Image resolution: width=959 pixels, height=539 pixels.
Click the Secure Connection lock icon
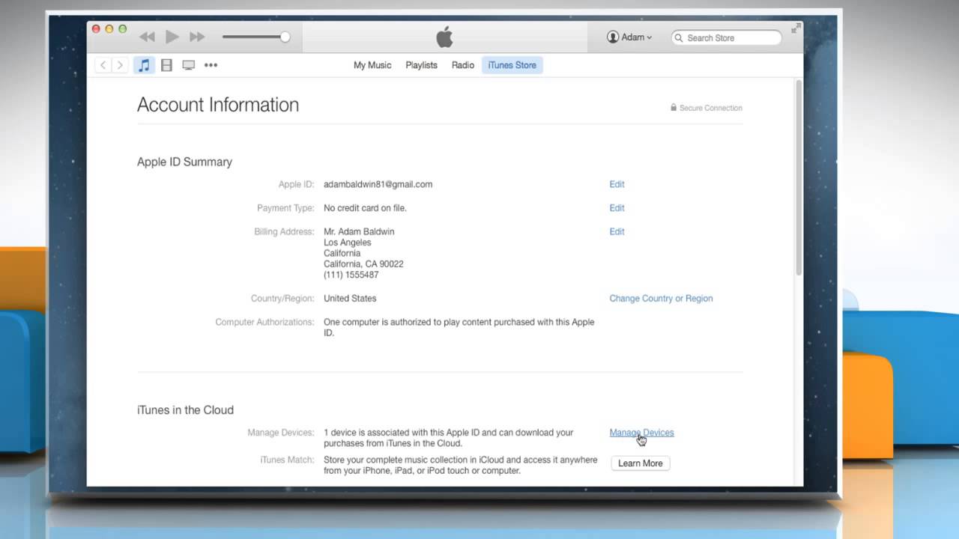(x=674, y=108)
